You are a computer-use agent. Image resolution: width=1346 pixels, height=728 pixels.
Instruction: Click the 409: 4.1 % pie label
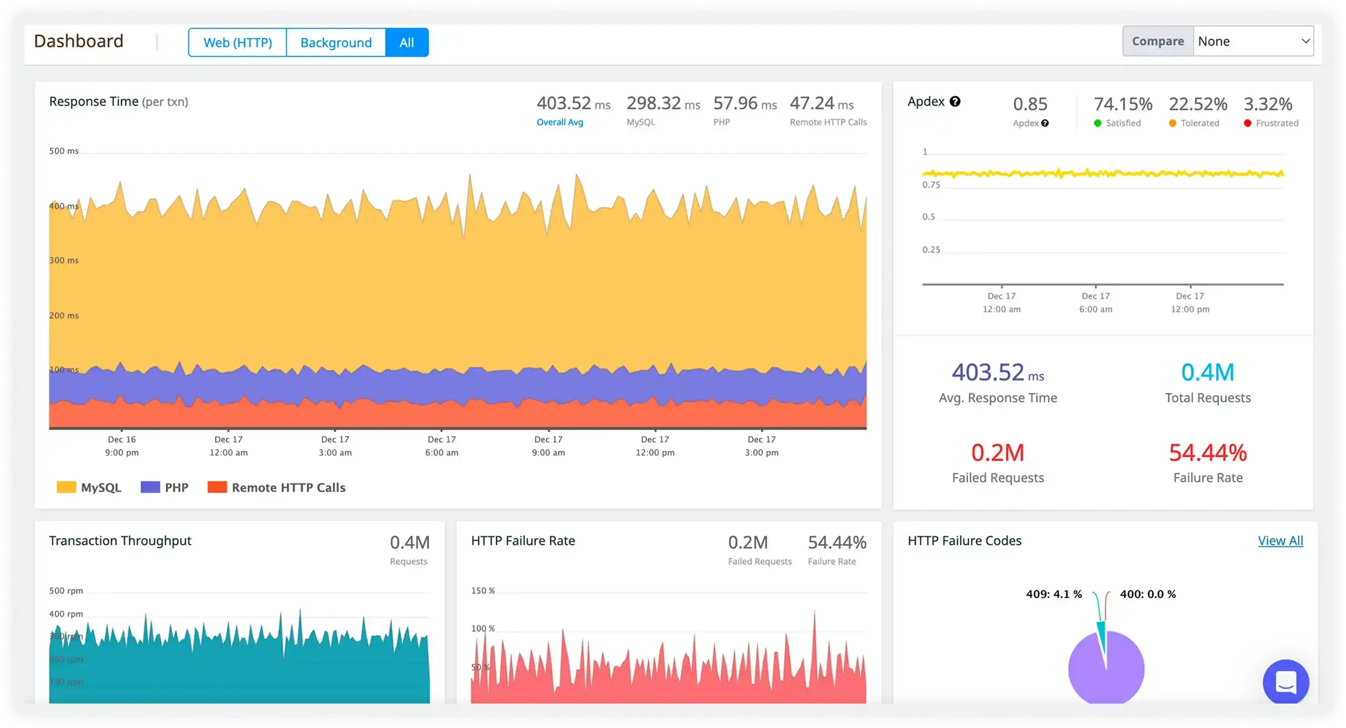click(1054, 594)
